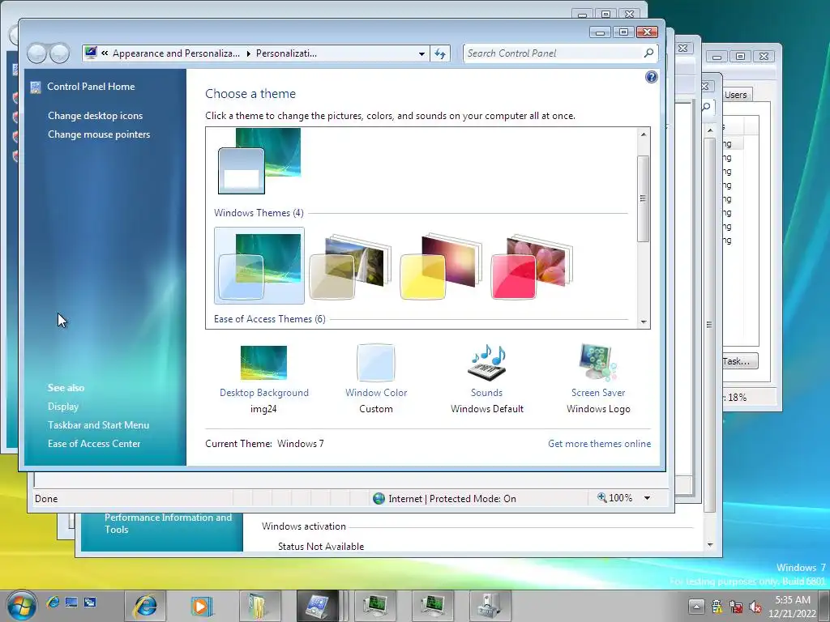Open address bar history dropdown arrow
The image size is (830, 622).
(421, 53)
